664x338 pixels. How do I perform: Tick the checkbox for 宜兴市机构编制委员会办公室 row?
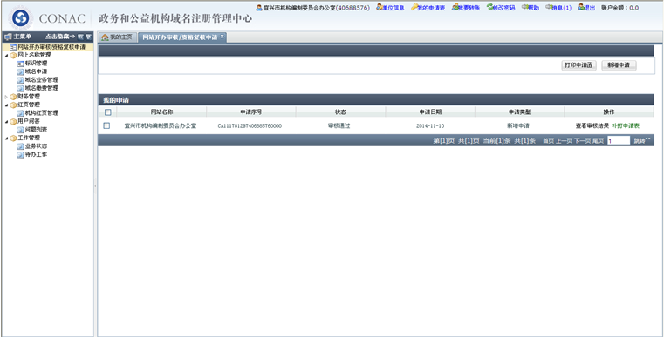[x=106, y=125]
